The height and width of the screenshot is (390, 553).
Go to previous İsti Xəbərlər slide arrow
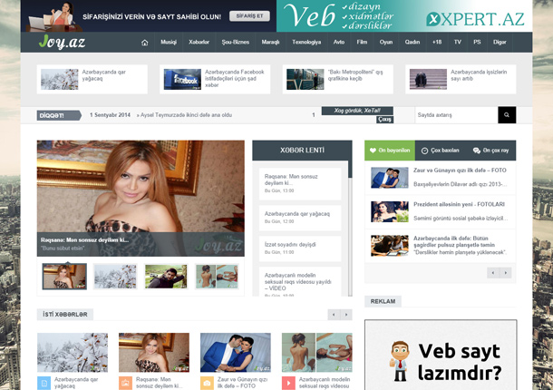tap(334, 315)
